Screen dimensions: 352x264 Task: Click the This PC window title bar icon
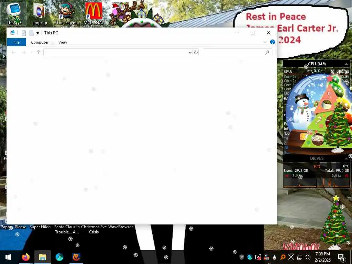[13, 33]
